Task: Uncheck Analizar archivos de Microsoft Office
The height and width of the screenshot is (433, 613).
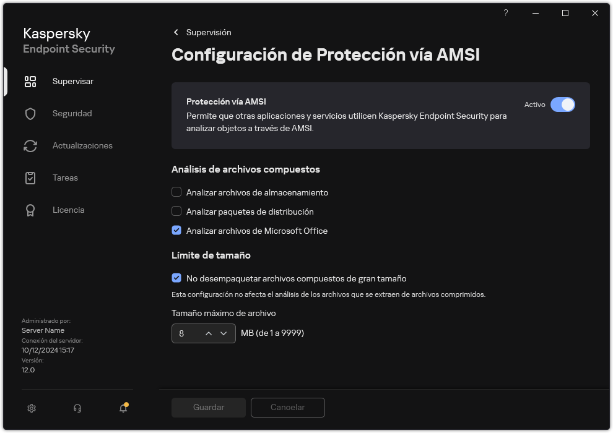Action: click(x=176, y=231)
